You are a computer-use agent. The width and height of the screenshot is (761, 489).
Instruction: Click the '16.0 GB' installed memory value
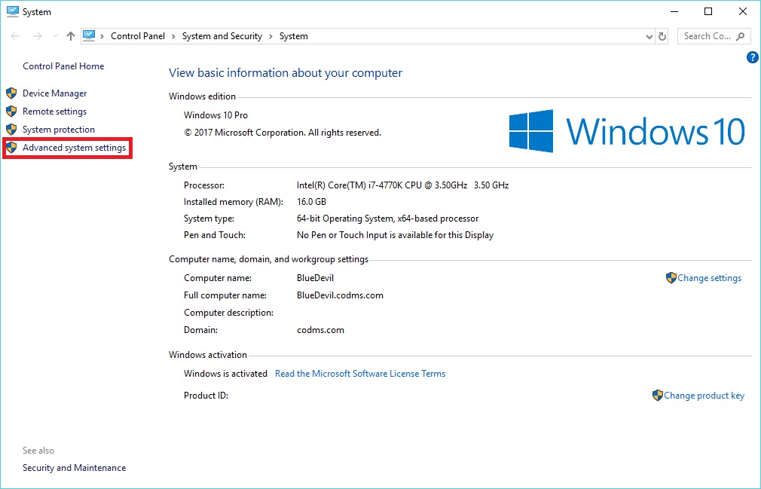[x=312, y=202]
